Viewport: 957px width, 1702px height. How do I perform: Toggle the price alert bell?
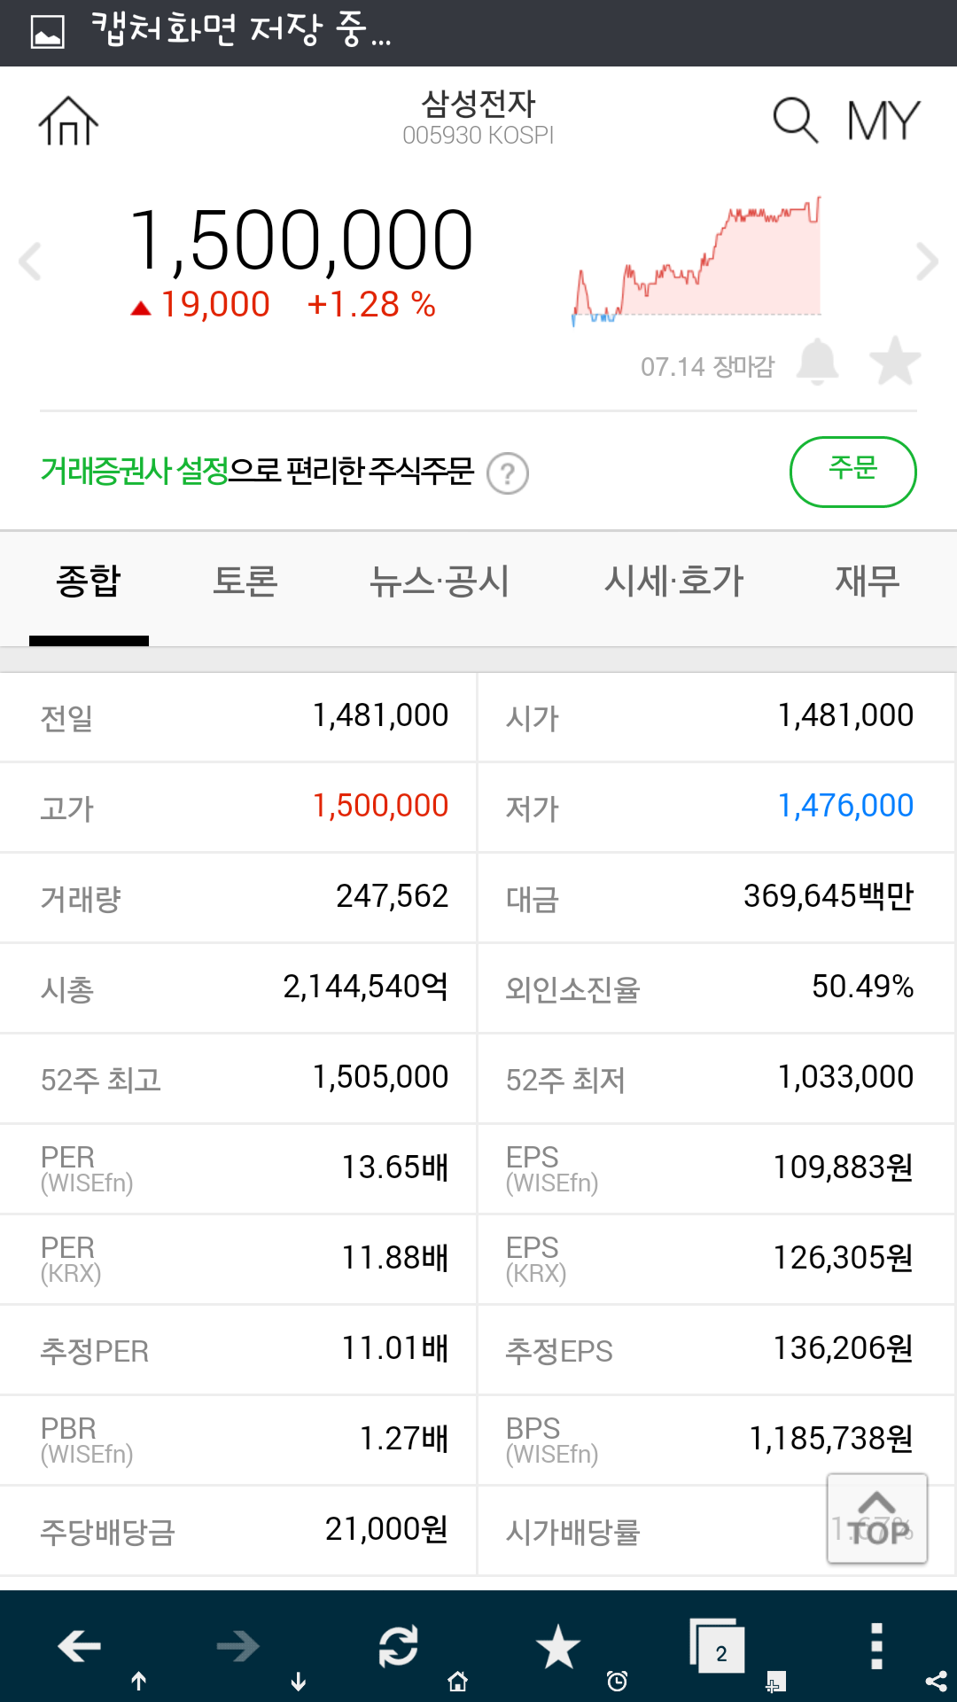(817, 362)
